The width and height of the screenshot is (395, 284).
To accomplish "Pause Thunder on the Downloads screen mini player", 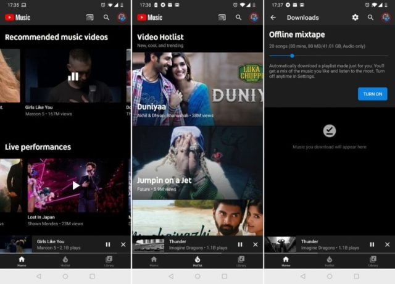I will click(x=372, y=244).
